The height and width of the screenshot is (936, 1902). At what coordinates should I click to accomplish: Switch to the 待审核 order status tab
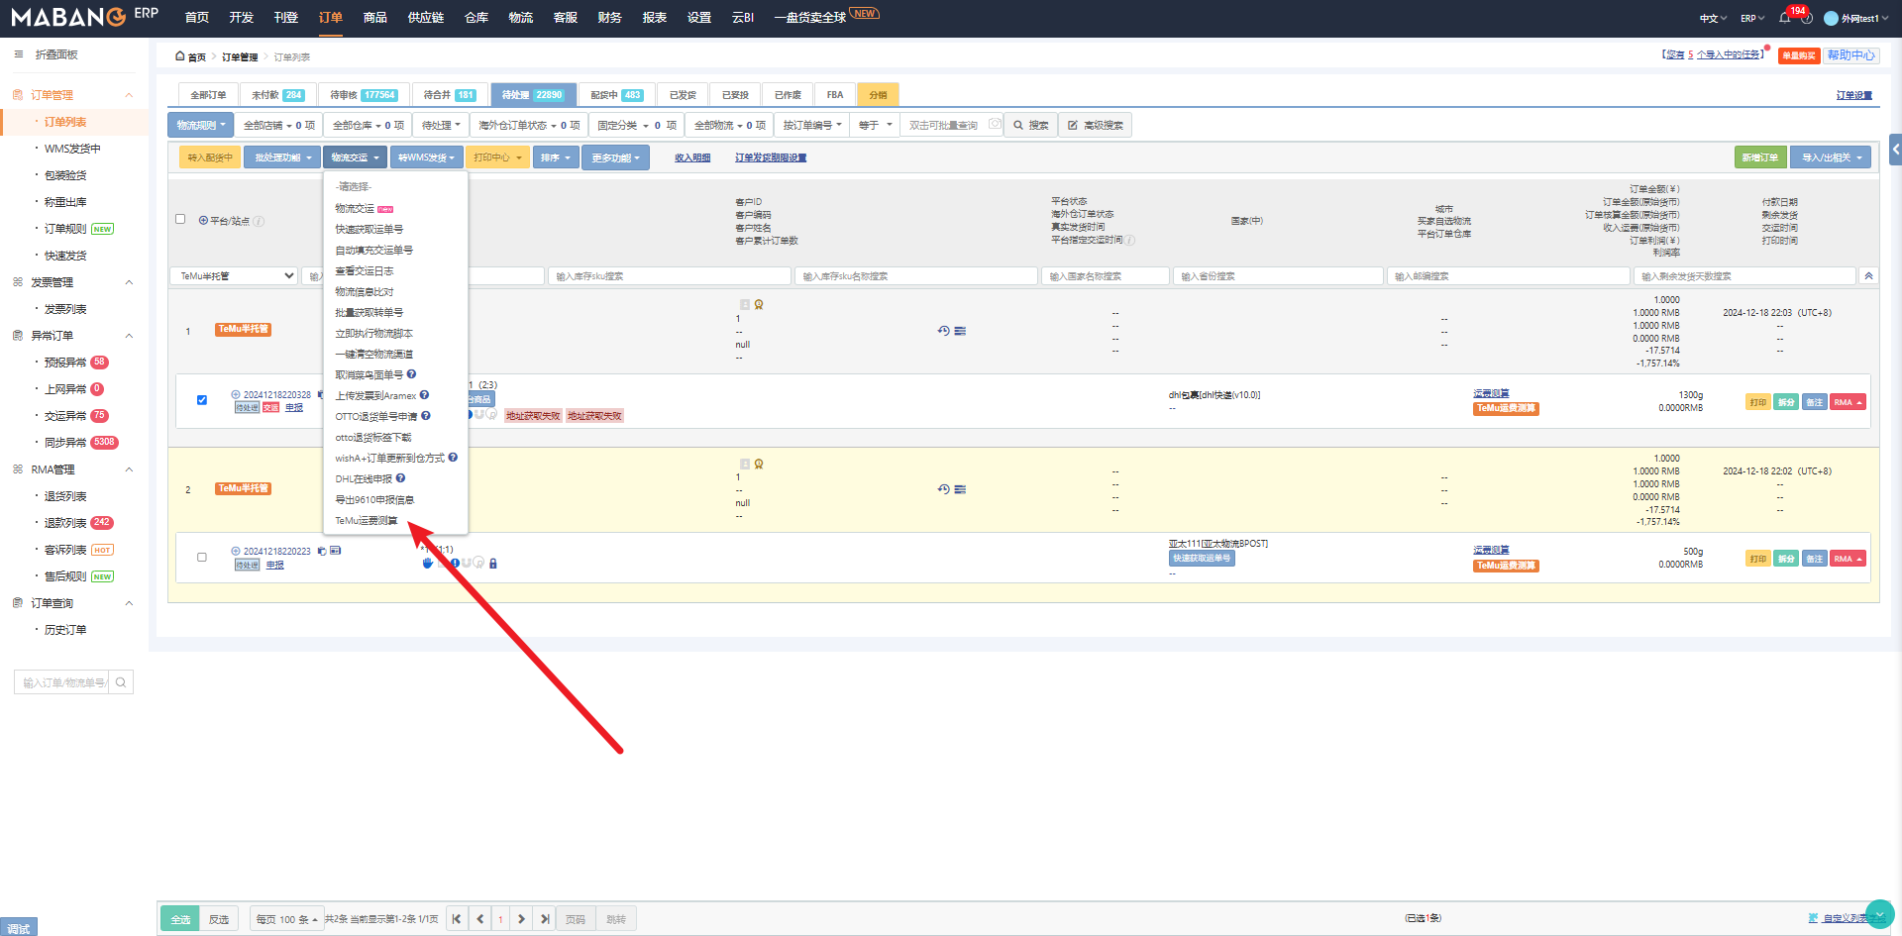click(x=363, y=95)
